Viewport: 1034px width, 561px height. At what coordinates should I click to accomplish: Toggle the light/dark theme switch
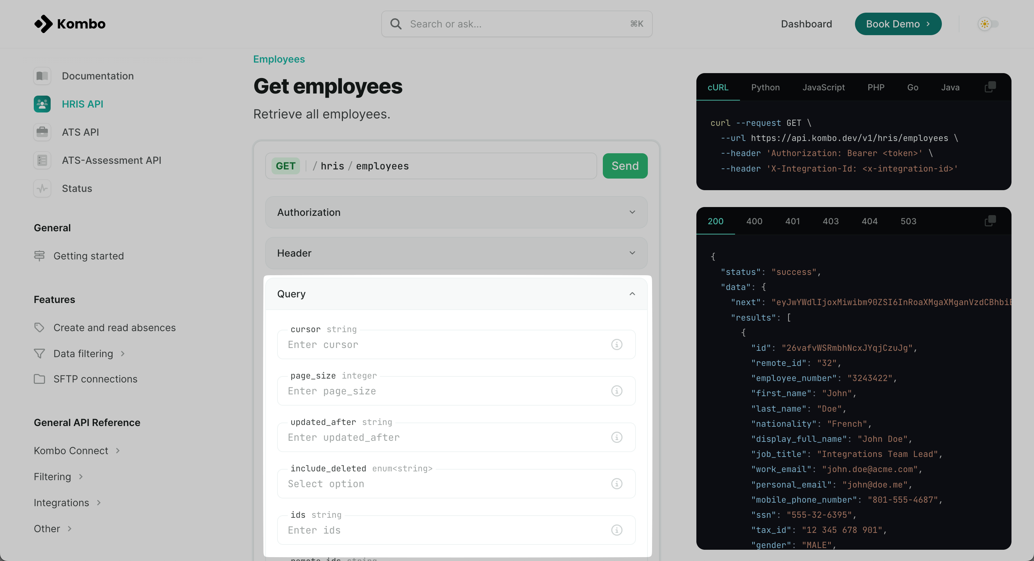[x=988, y=24]
